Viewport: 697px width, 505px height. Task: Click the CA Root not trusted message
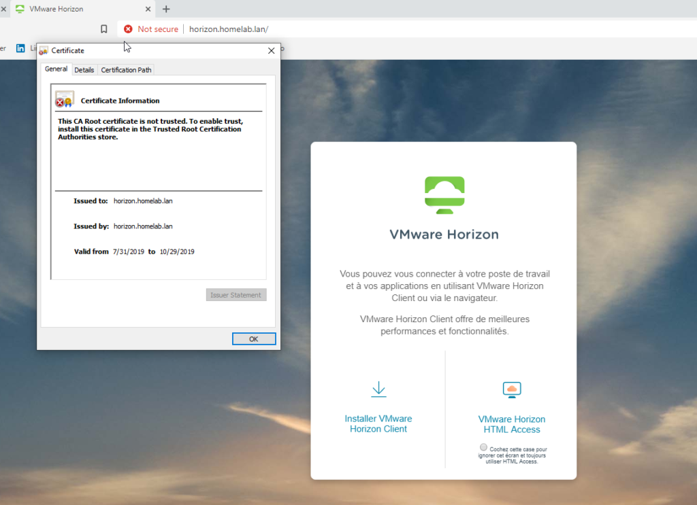coord(150,129)
